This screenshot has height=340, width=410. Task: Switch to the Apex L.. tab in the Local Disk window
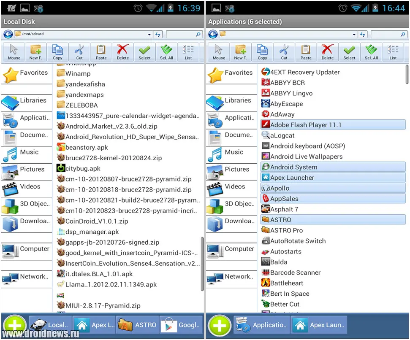point(94,325)
